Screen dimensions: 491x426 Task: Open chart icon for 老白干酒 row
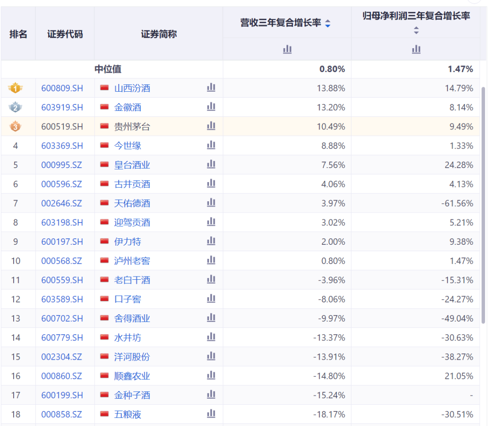[x=211, y=279]
